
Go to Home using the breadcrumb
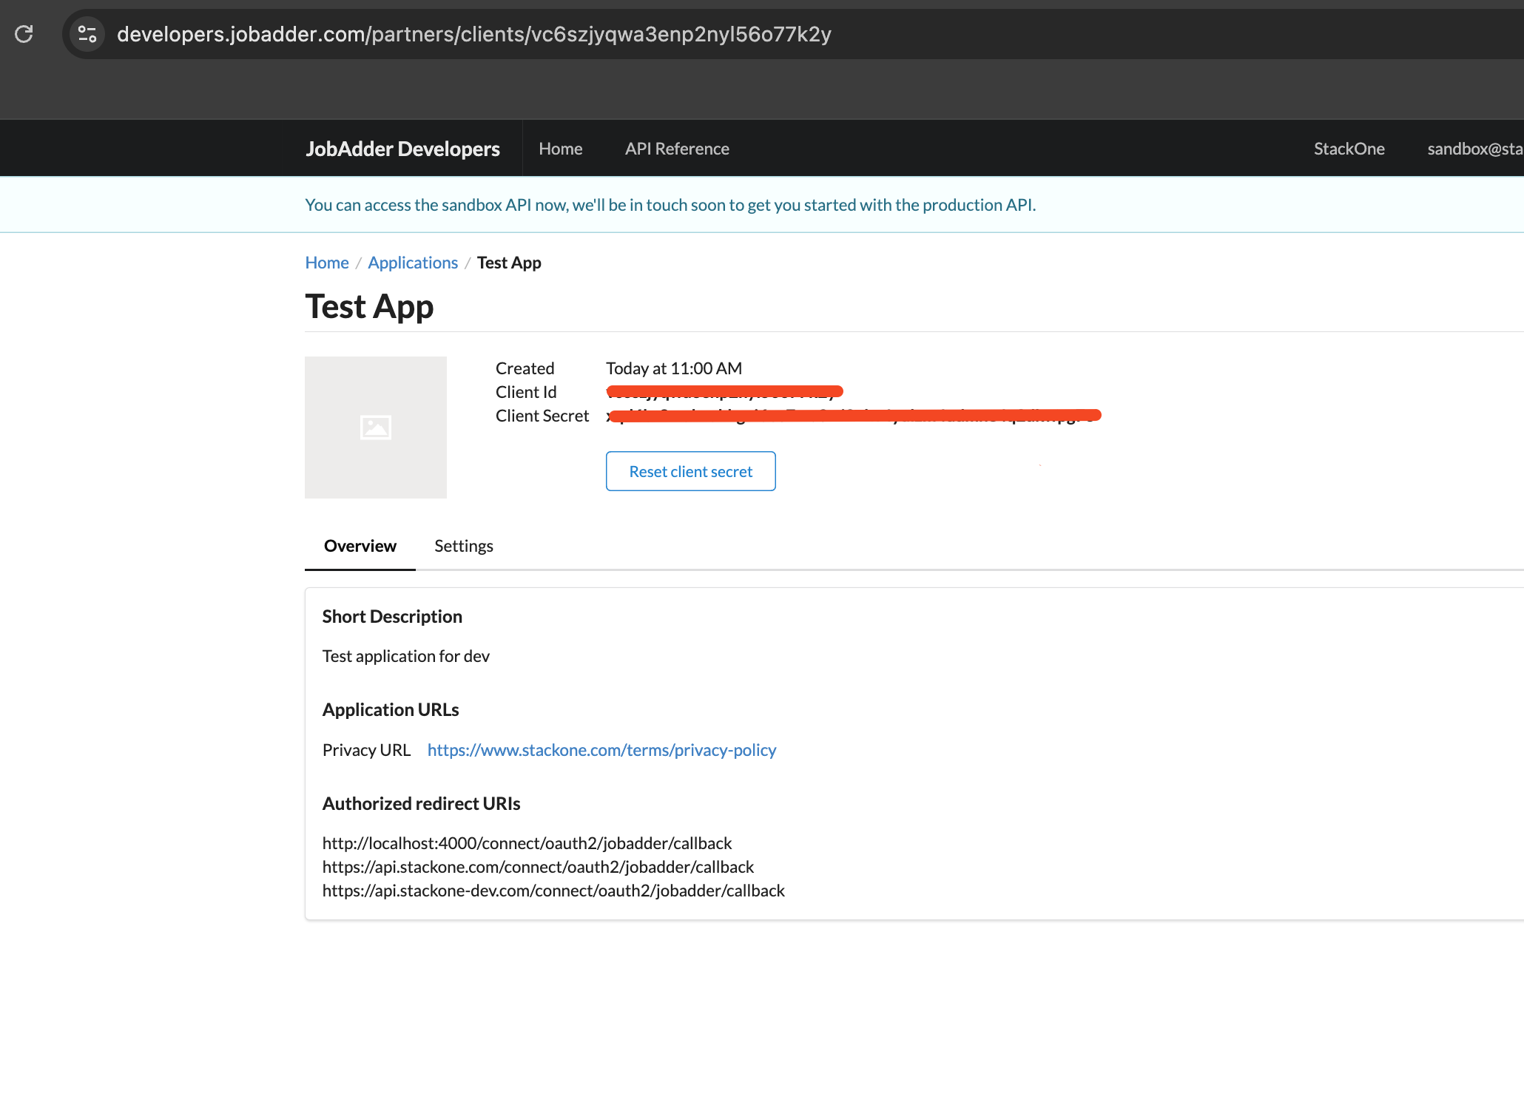[326, 263]
